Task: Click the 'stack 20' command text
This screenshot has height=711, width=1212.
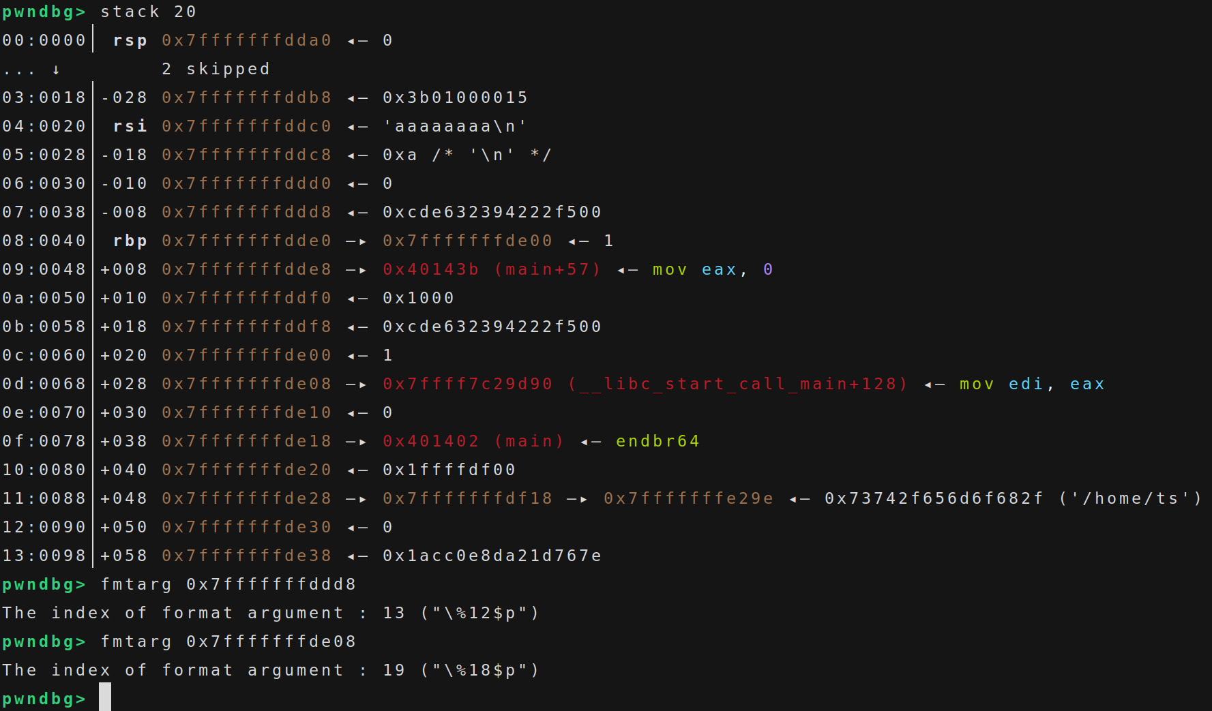Action: 148,12
